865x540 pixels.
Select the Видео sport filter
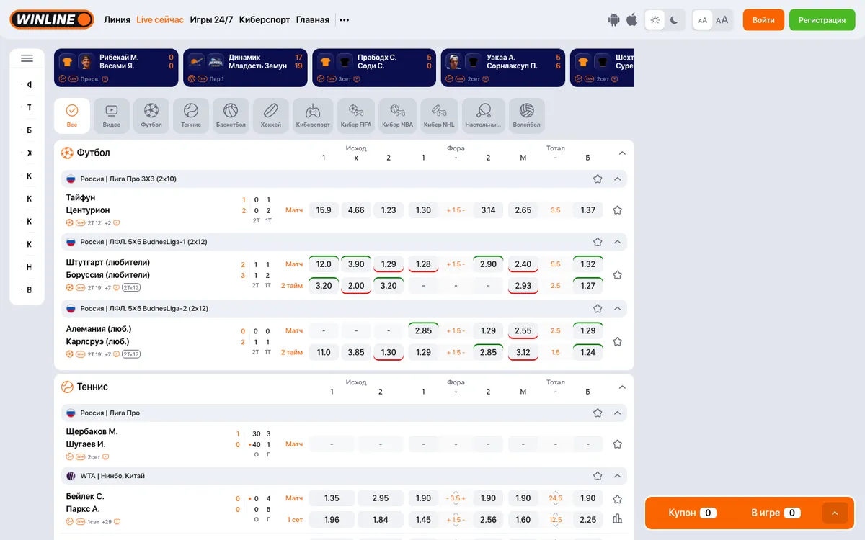tap(112, 116)
